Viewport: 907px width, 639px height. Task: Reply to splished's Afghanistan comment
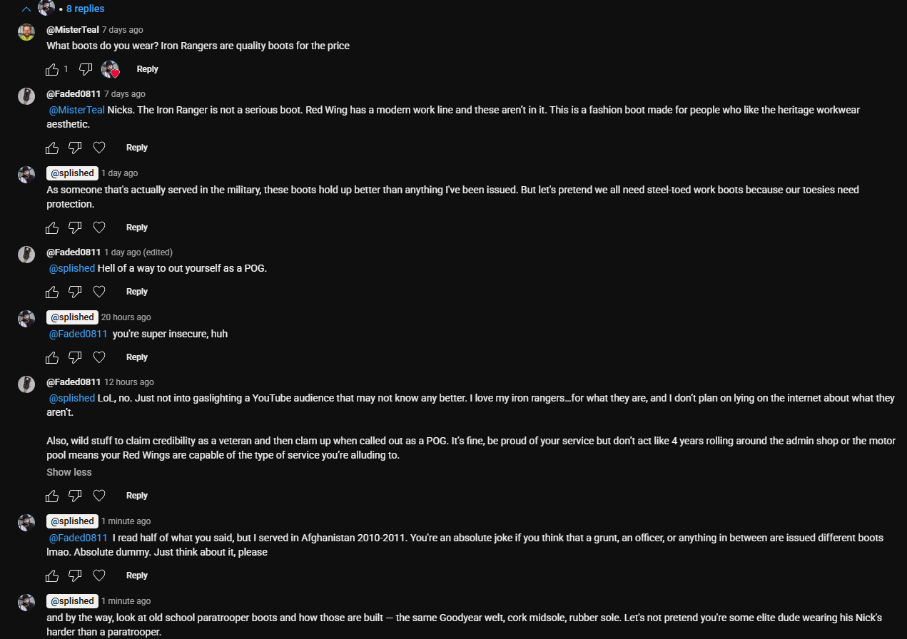(x=137, y=576)
